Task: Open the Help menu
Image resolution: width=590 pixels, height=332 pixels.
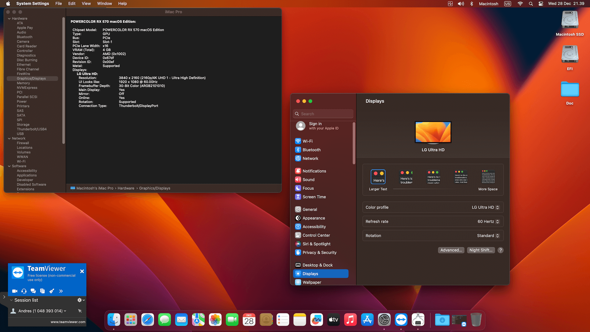Action: click(123, 4)
